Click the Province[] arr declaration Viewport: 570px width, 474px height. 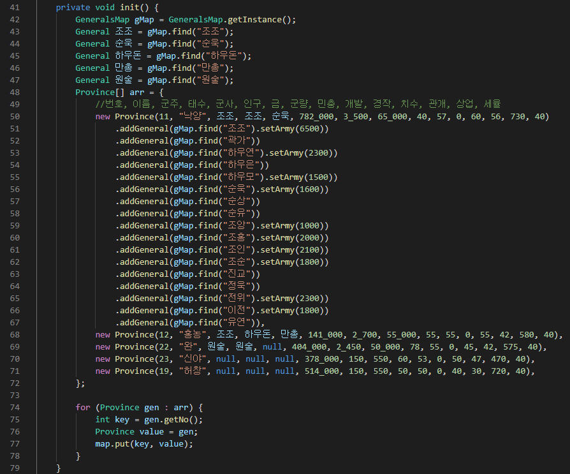(x=110, y=93)
